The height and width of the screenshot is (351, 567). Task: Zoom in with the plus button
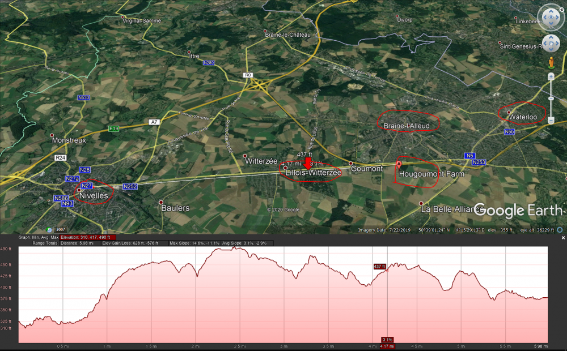[551, 76]
